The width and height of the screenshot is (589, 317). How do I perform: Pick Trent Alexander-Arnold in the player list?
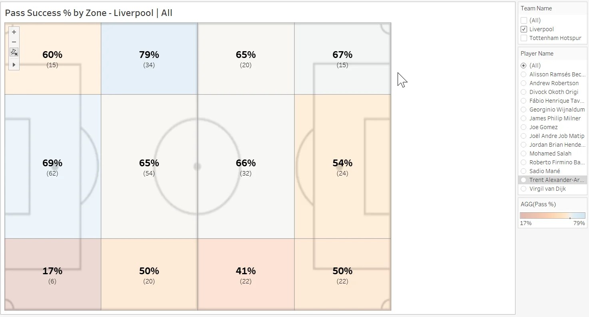pyautogui.click(x=523, y=180)
